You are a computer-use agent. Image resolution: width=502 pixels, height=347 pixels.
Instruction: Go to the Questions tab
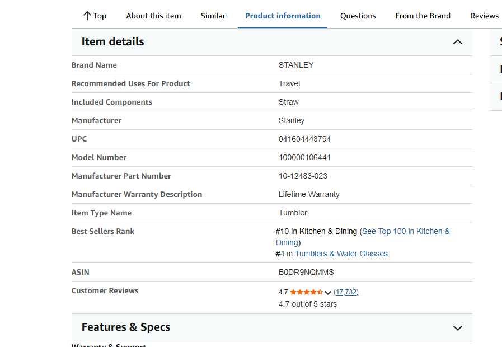[358, 16]
